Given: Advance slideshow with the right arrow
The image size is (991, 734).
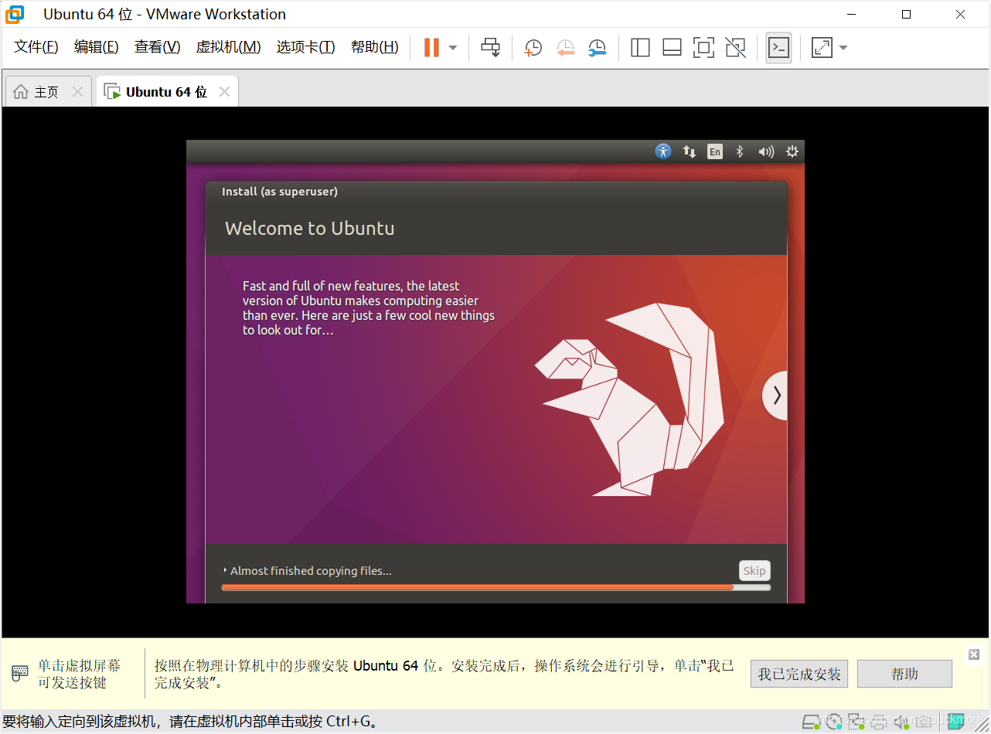Looking at the screenshot, I should click(775, 396).
